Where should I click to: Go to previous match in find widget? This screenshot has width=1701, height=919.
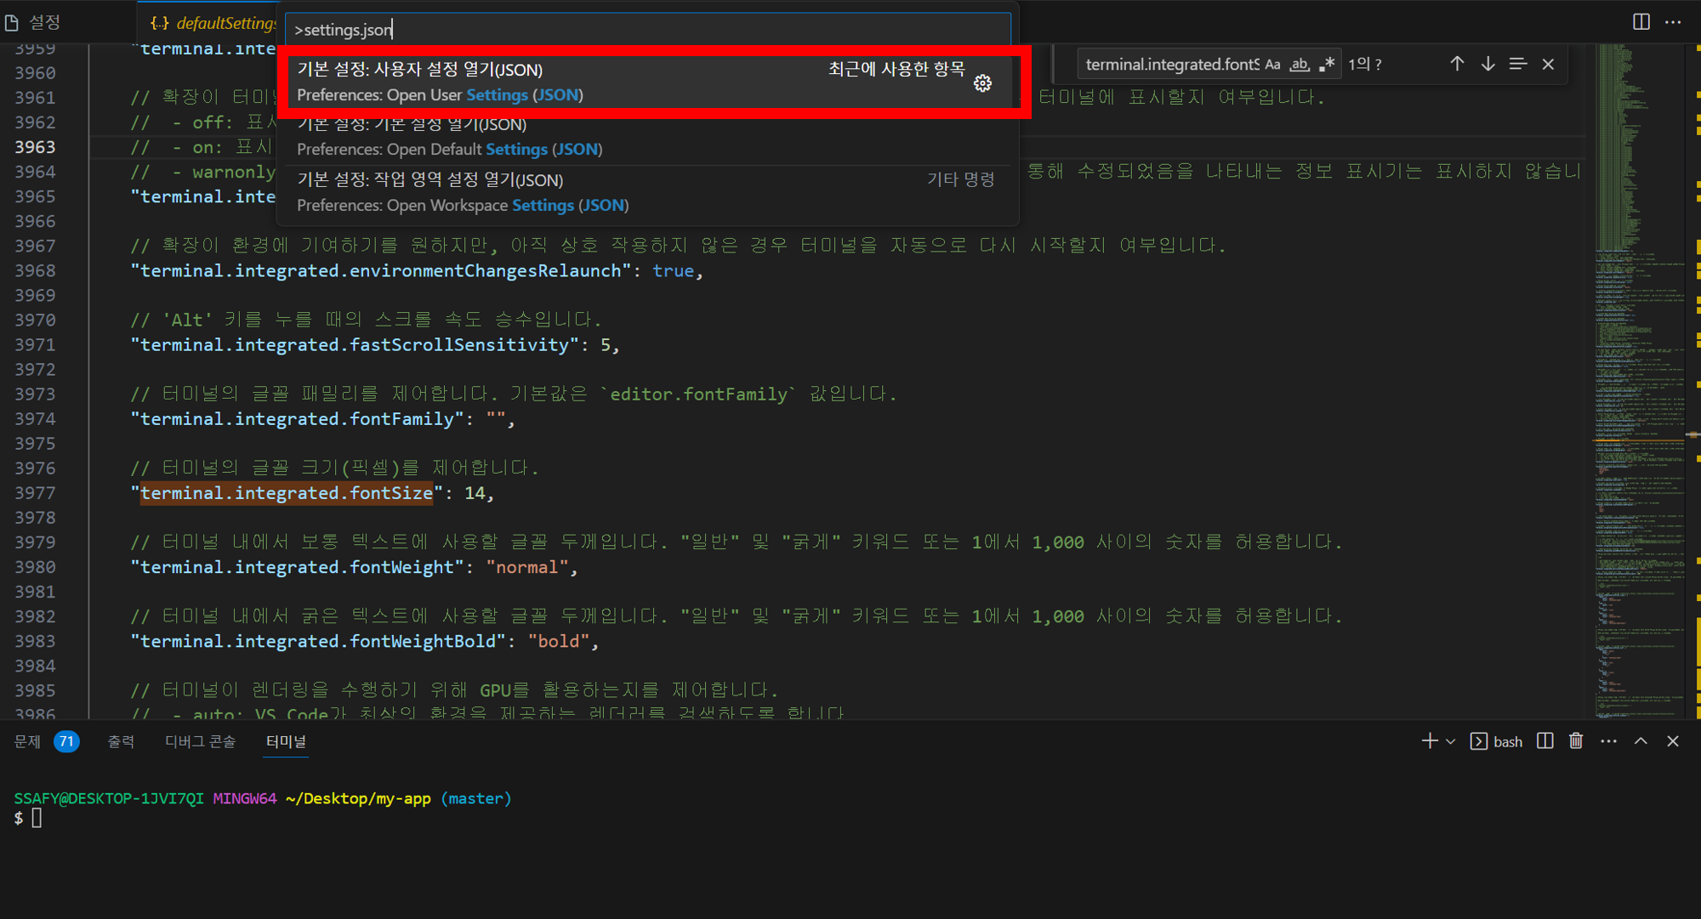1457,64
